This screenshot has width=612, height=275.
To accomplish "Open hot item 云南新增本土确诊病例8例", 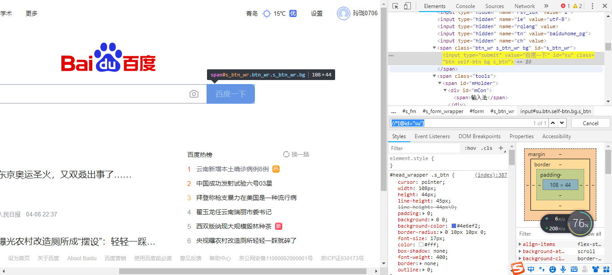I will (x=233, y=169).
